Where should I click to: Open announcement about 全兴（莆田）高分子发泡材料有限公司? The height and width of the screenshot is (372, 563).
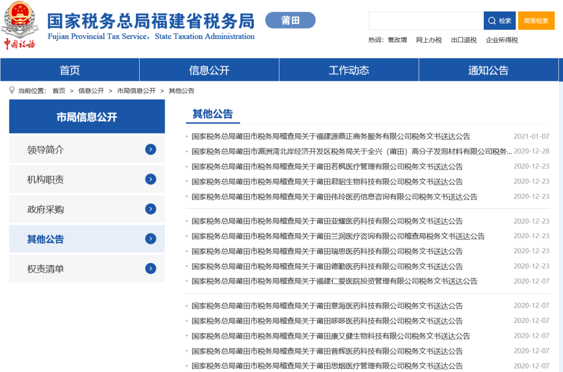click(351, 152)
